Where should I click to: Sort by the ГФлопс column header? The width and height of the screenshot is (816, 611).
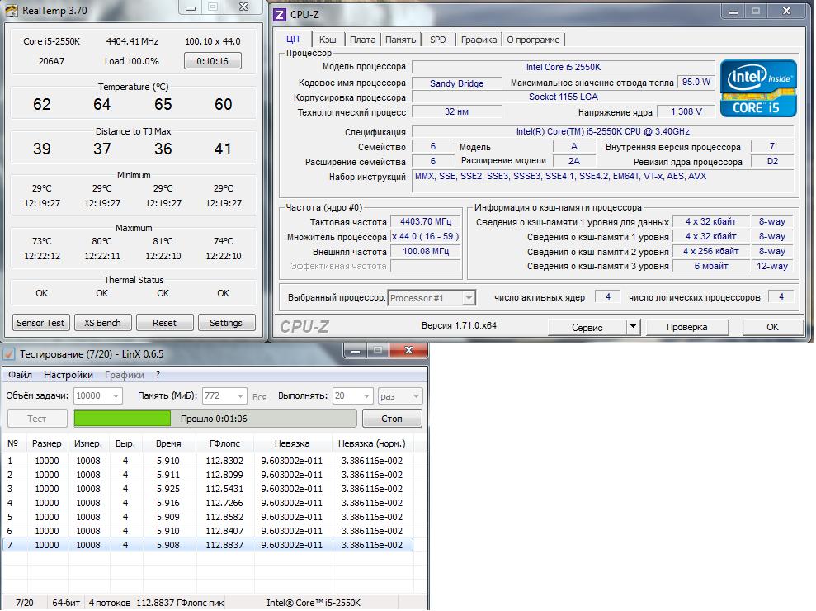pyautogui.click(x=224, y=443)
